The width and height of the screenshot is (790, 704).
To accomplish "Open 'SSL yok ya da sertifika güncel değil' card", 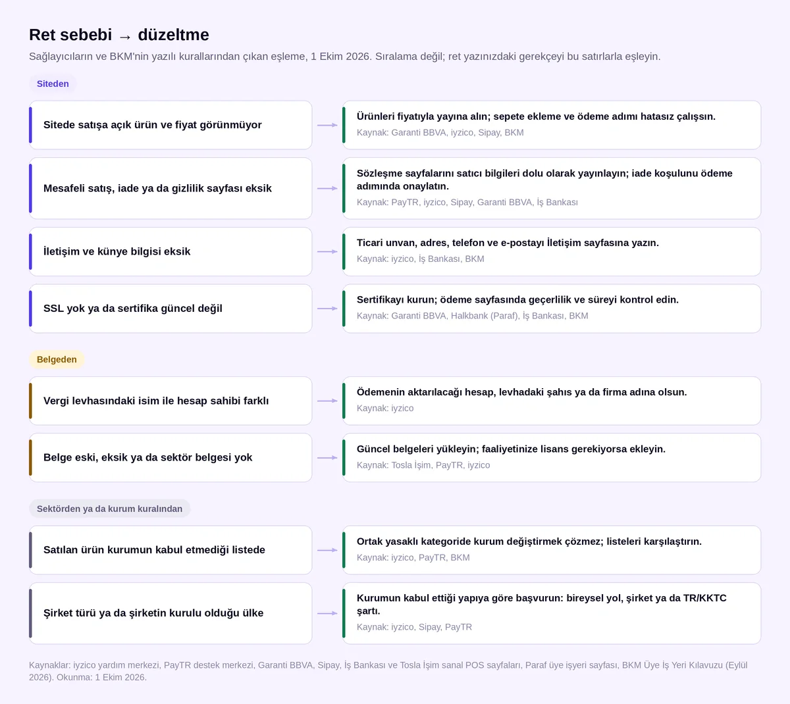I will click(171, 309).
